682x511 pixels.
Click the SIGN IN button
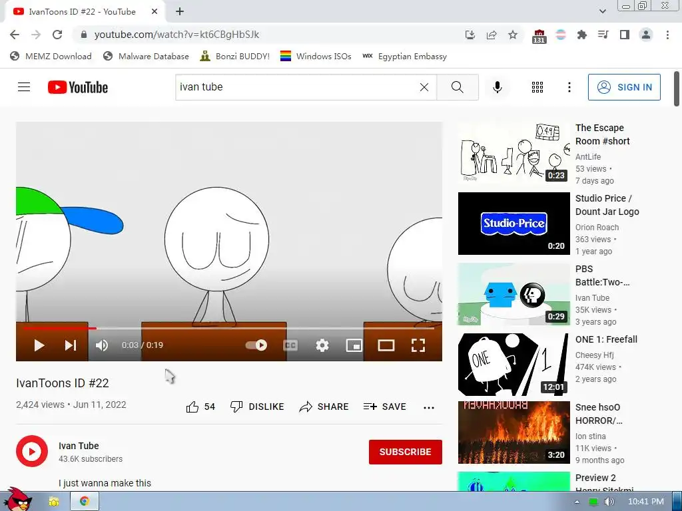click(x=623, y=87)
